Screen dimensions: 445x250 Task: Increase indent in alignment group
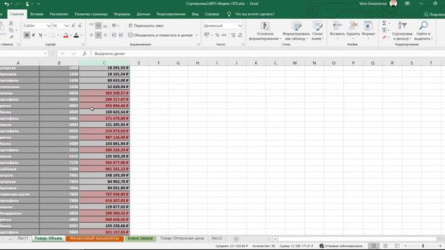pyautogui.click(x=120, y=35)
